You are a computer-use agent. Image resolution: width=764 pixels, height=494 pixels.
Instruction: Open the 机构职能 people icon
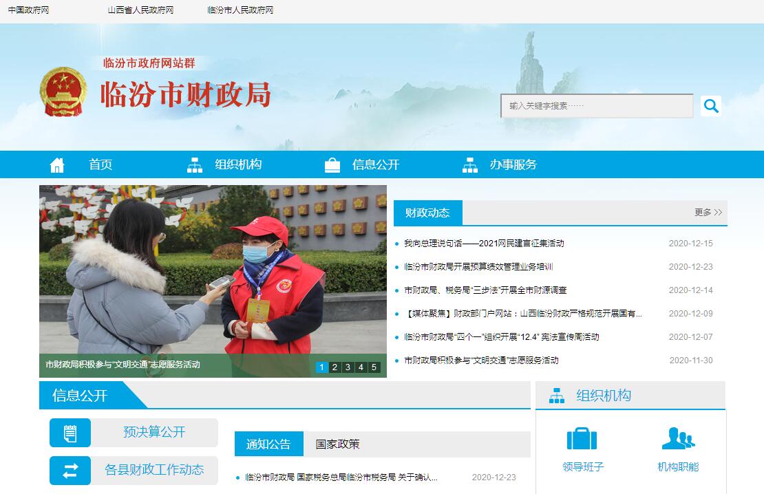(677, 439)
